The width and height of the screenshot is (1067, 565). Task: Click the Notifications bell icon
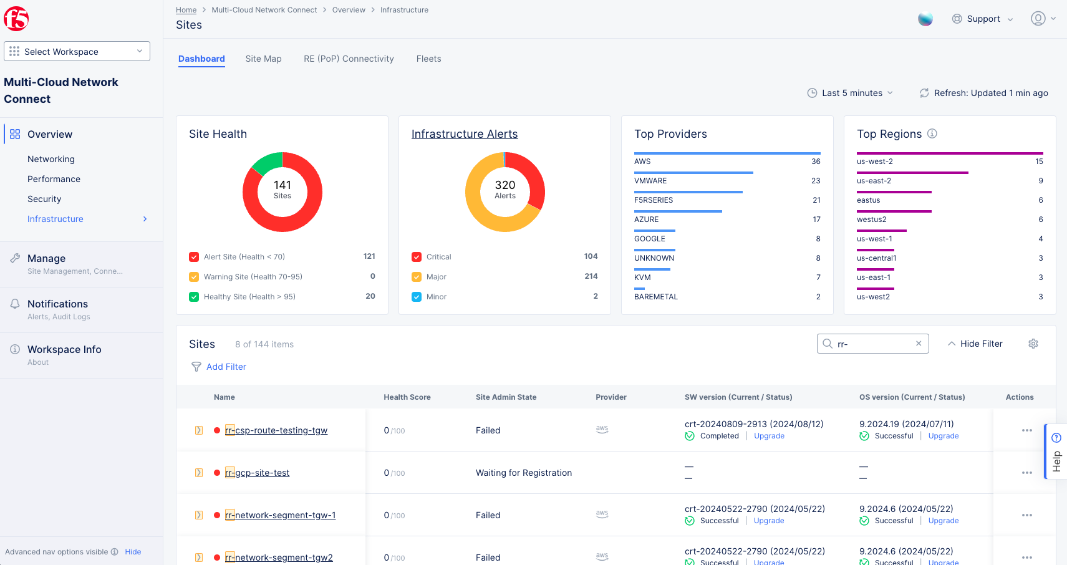coord(14,303)
